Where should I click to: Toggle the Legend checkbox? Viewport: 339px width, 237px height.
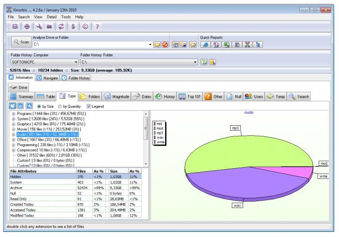(89, 106)
